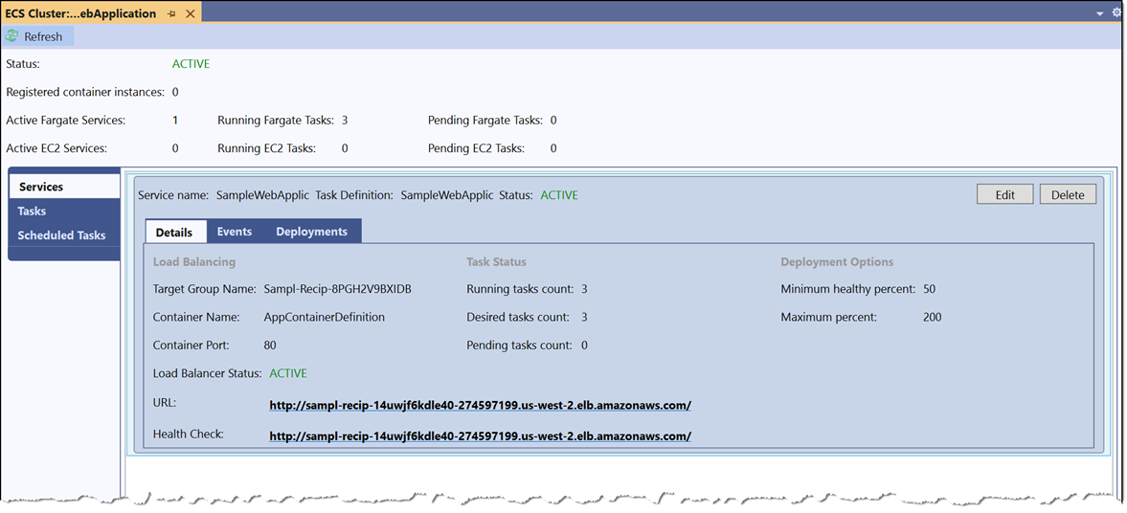1127x513 pixels.
Task: Click the Pending Fargate Tasks label
Action: pos(485,120)
